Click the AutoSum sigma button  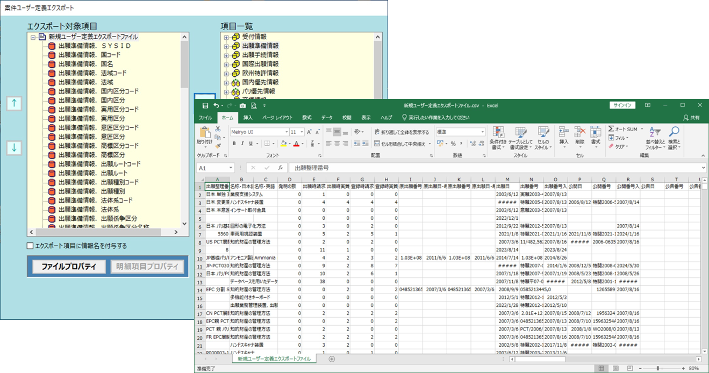click(611, 129)
